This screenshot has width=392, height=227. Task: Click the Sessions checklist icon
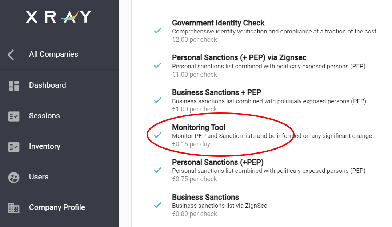[x=14, y=116]
